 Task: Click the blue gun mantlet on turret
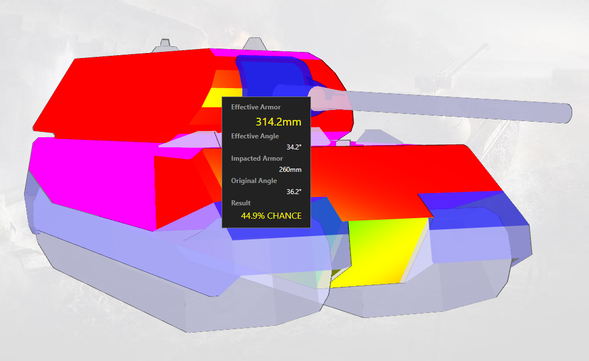coord(276,77)
